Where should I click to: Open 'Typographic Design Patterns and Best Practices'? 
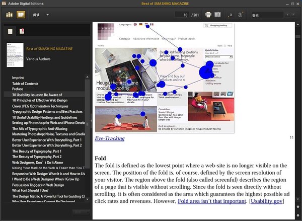pos(47,112)
